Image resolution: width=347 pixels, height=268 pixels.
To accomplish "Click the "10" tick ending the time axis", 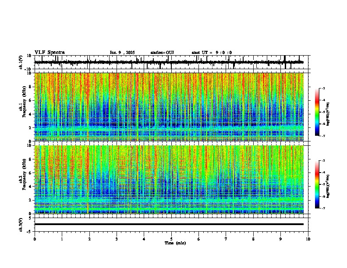I will click(308, 239).
